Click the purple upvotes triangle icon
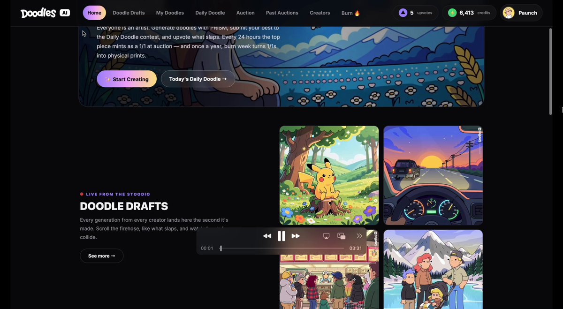563x309 pixels. coord(403,13)
